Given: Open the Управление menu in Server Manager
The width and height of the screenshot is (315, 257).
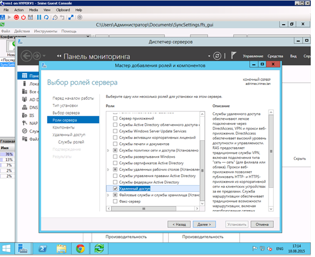Looking at the screenshot, I should [x=253, y=56].
